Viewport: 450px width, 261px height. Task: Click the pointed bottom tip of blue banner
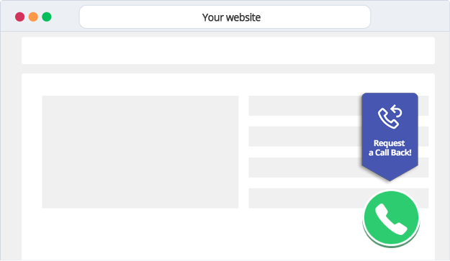(x=390, y=175)
